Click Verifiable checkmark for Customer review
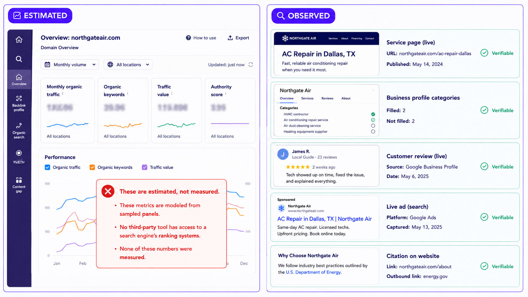Viewport: 528px width, 297px height. coord(484,167)
